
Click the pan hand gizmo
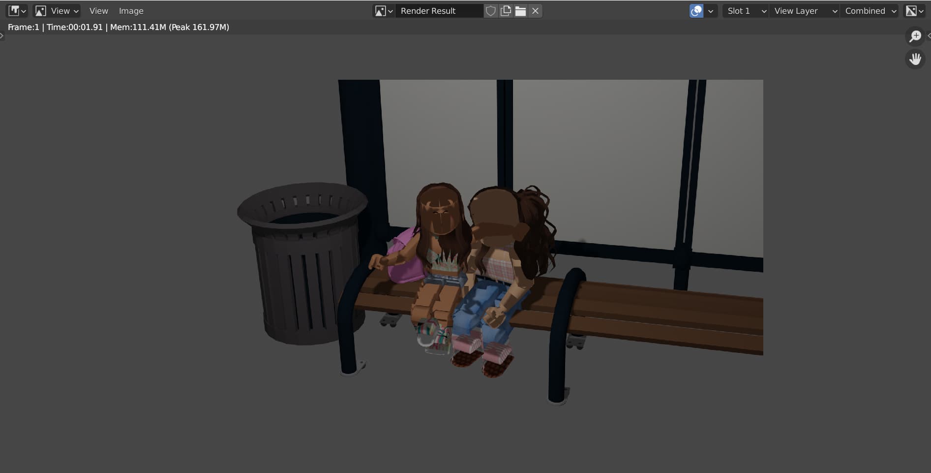click(x=915, y=59)
